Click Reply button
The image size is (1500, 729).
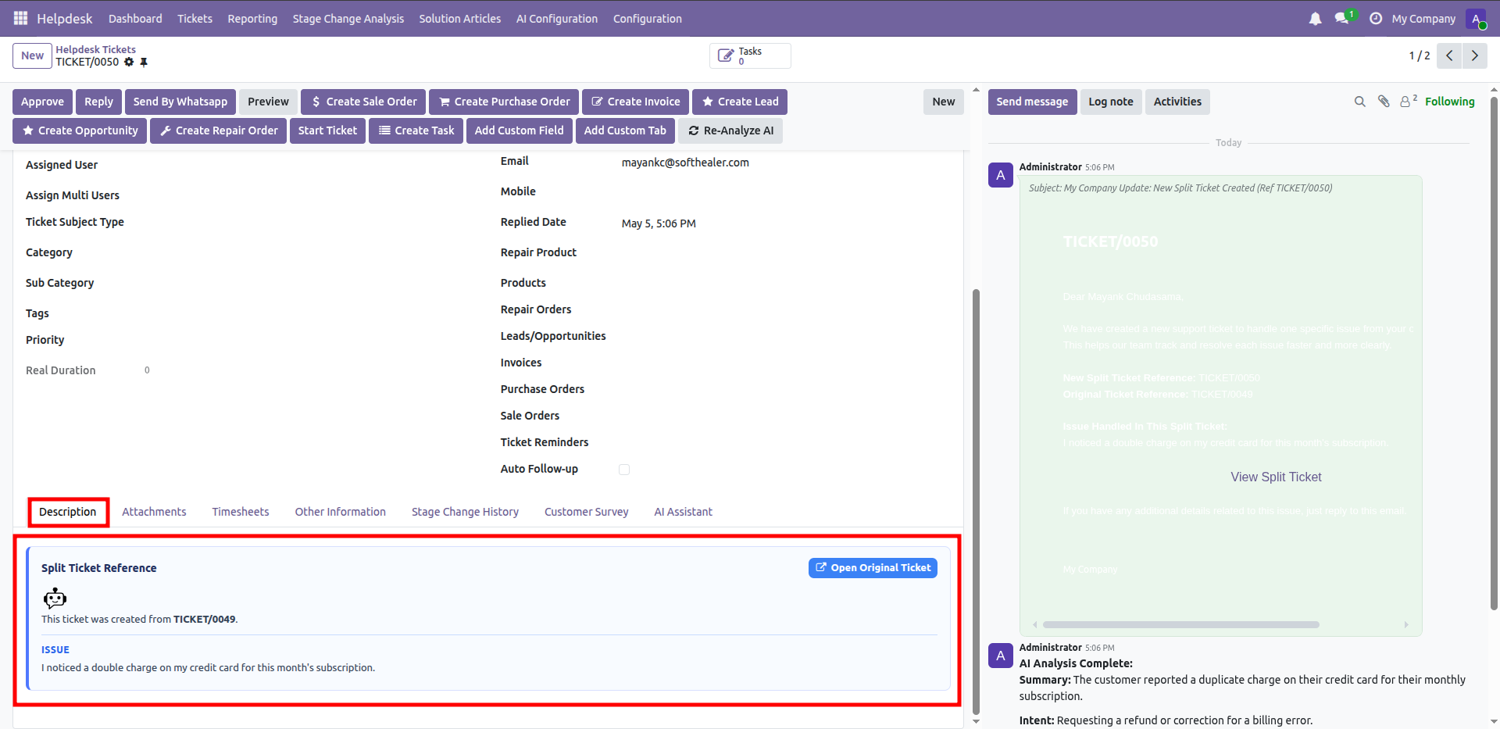98,102
